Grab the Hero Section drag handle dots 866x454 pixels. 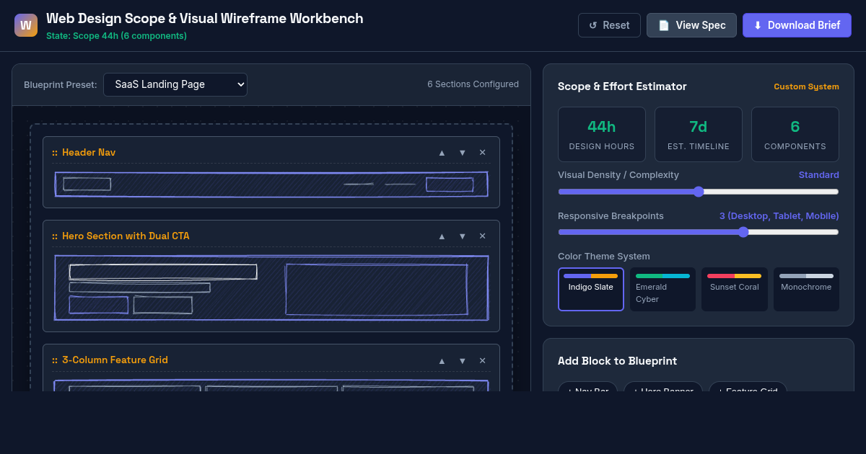point(55,236)
